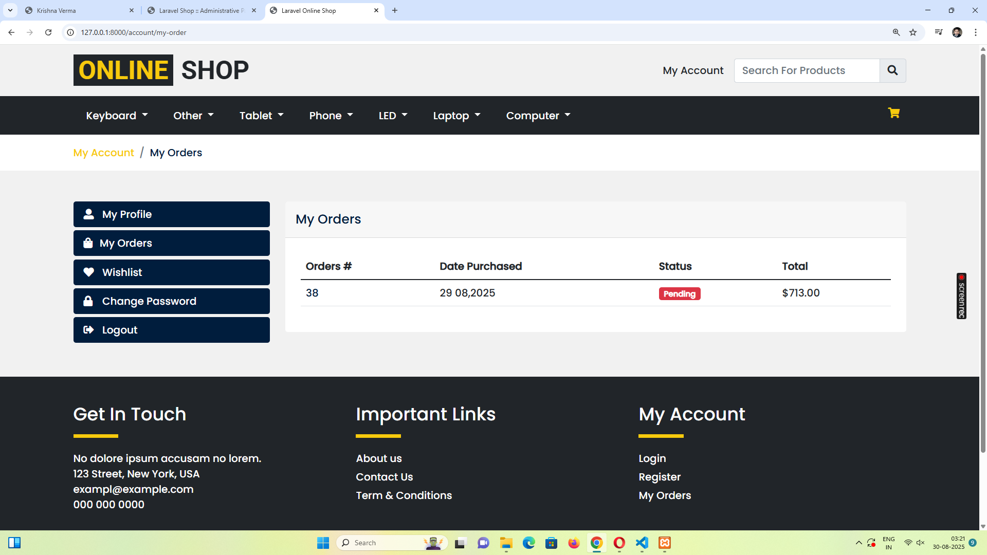Show hidden system tray icons chevron

858,543
